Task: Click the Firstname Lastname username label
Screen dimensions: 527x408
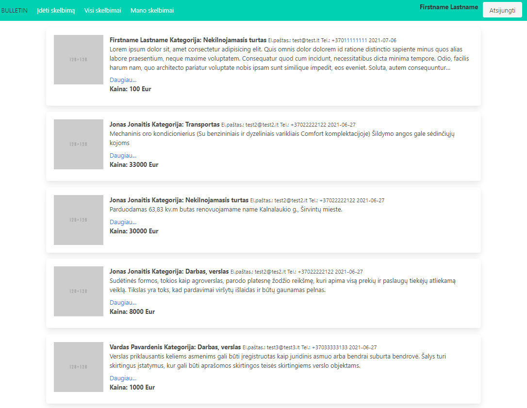Action: (449, 7)
